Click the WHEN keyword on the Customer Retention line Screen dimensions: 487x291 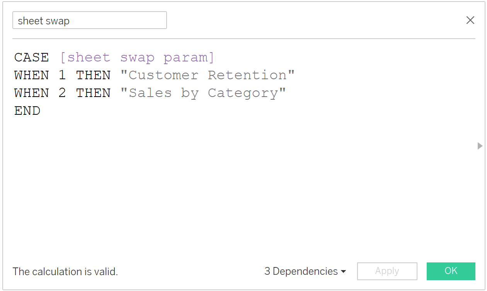coord(31,75)
